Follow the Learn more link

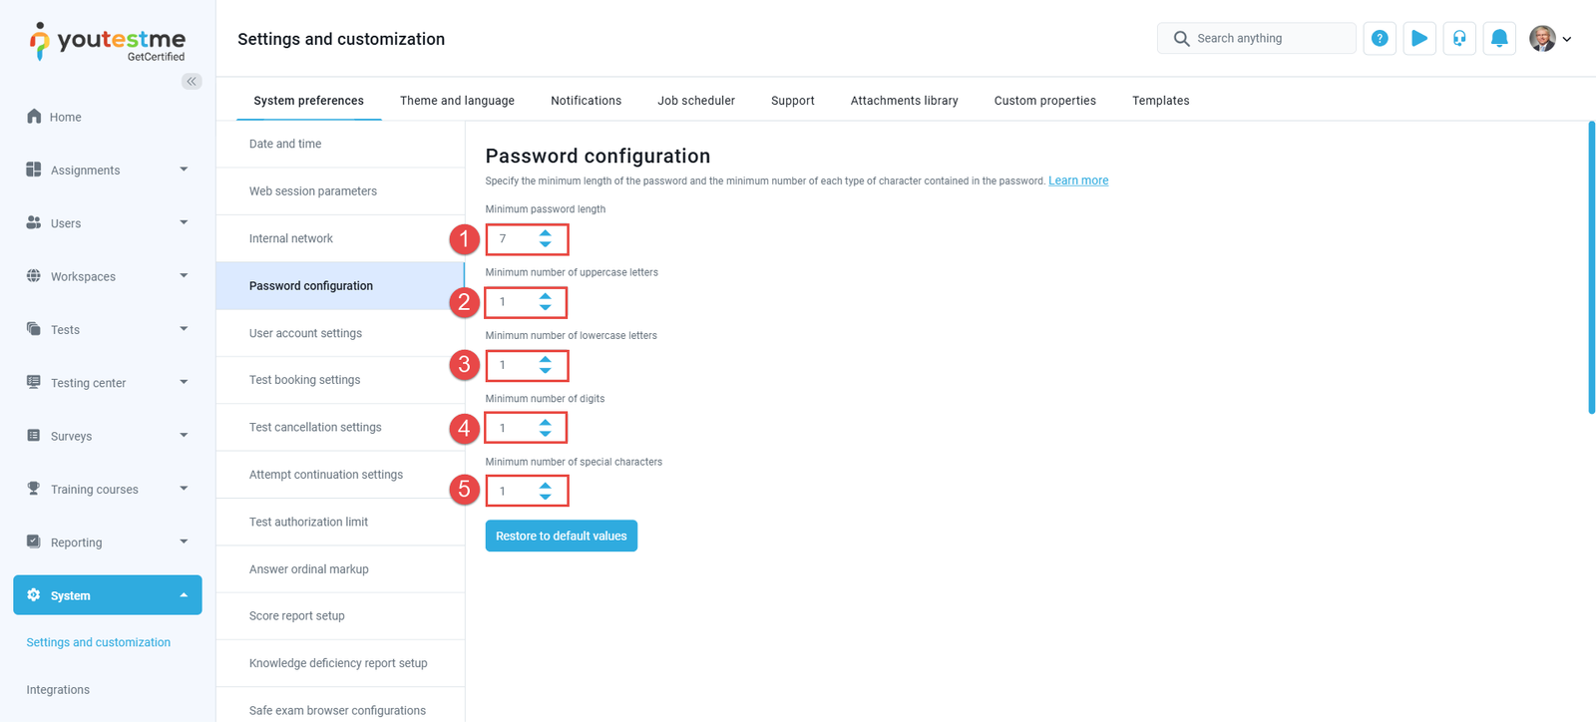(1078, 180)
